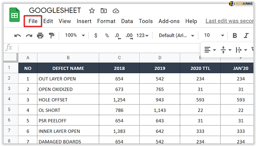
Task: Click the move to folder icon
Action: coord(104,11)
